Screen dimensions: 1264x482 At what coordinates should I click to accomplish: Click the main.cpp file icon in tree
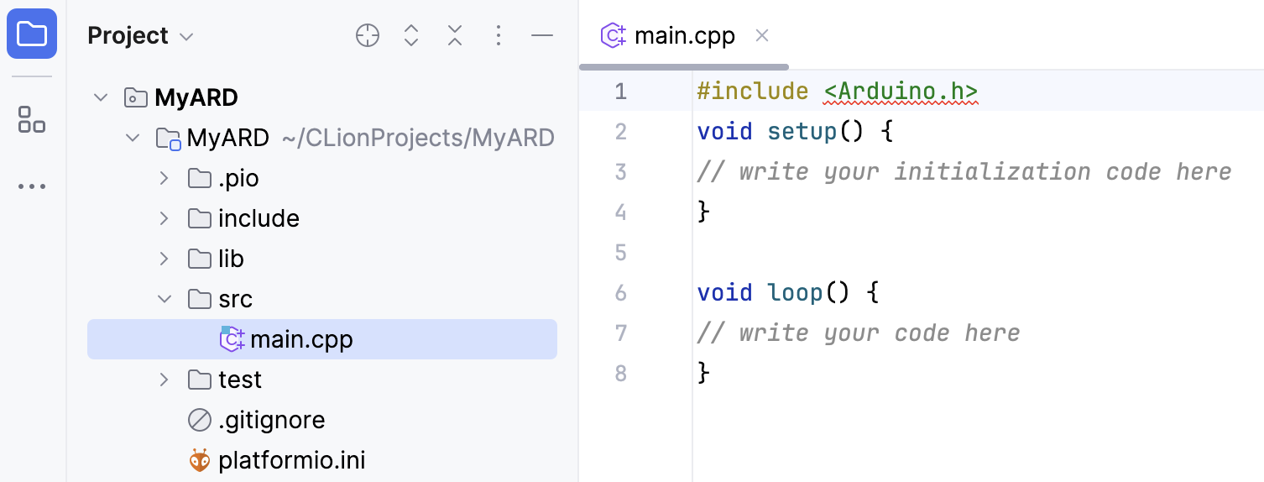[x=232, y=339]
